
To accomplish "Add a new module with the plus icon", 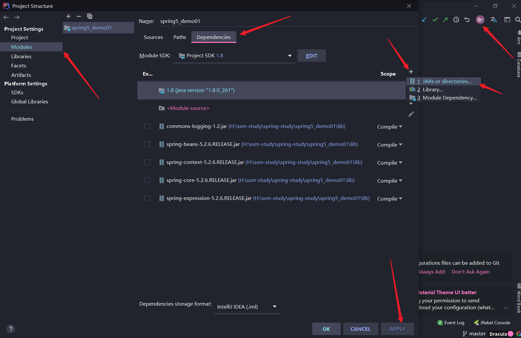I will point(68,16).
